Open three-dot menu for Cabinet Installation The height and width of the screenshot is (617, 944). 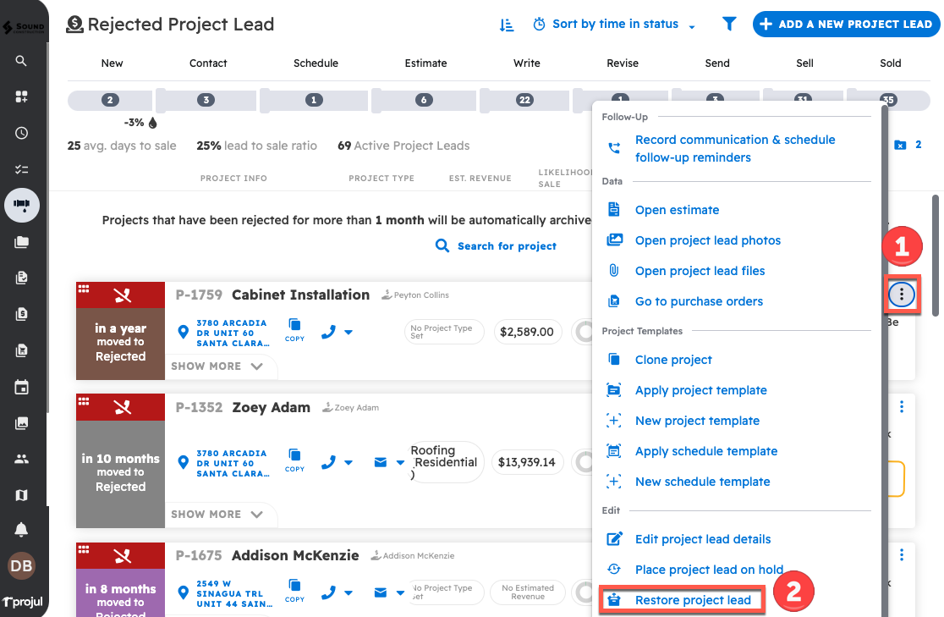(903, 294)
